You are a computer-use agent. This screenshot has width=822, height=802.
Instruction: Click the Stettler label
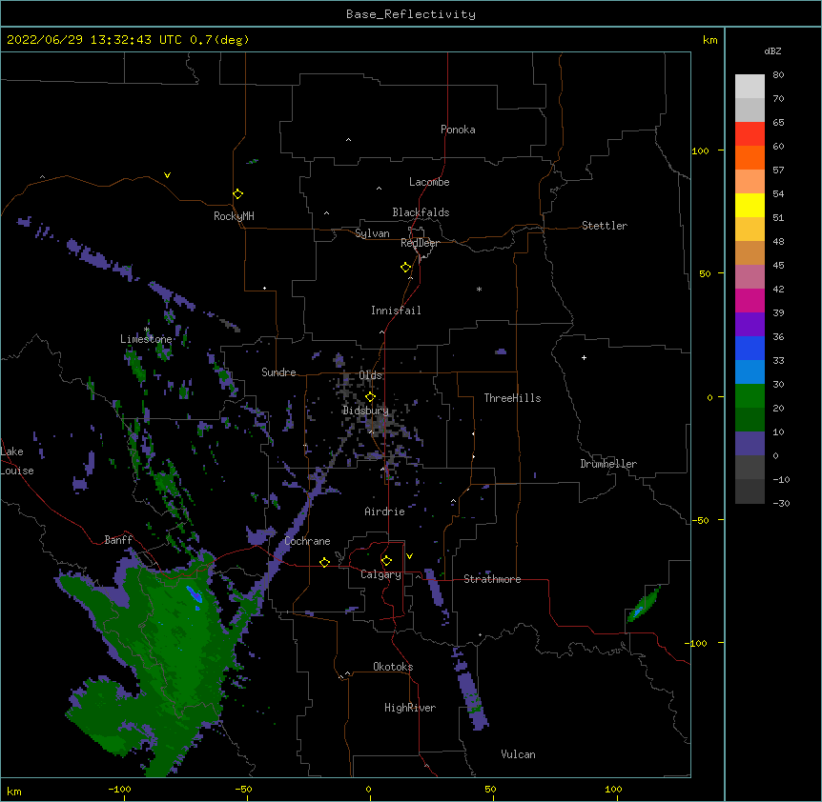pyautogui.click(x=605, y=226)
